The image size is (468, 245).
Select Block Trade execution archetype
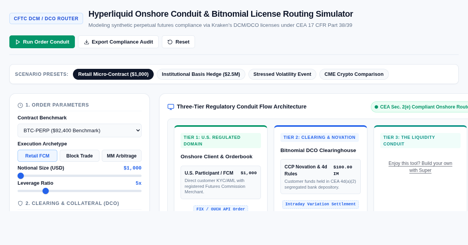click(80, 156)
